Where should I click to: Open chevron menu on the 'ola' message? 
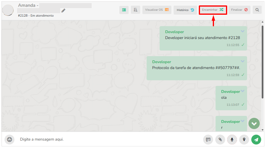[243, 91]
